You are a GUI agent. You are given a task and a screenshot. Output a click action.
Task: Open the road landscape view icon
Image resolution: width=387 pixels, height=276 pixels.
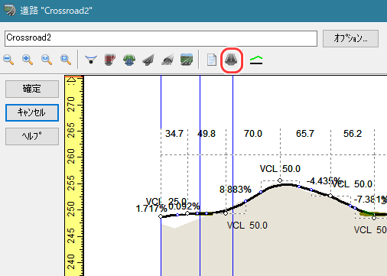(187, 60)
